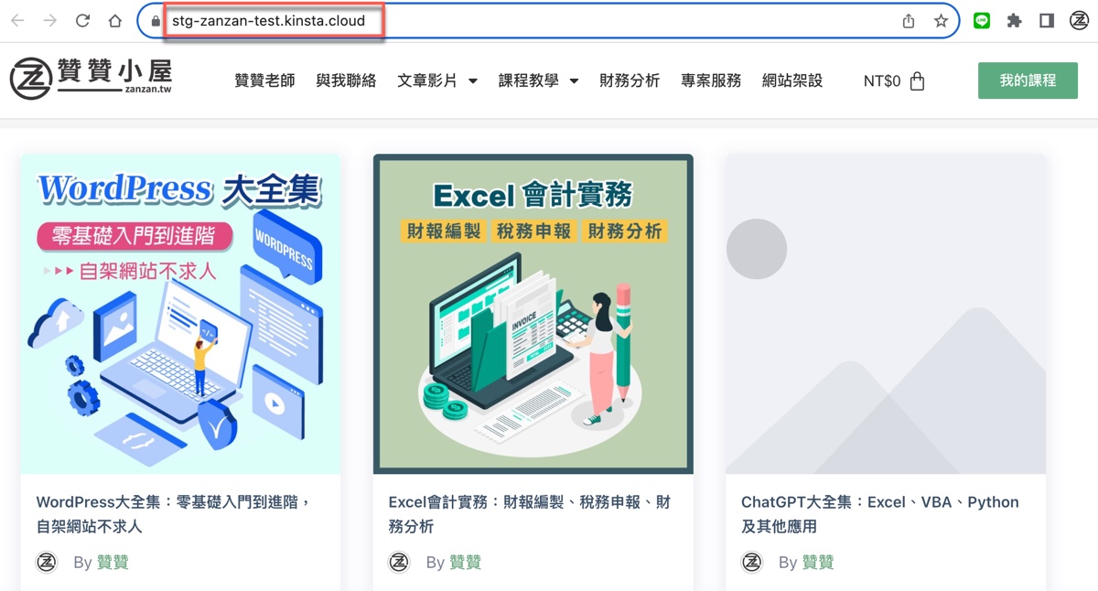Open the 與我聯絡 menu item
Image resolution: width=1098 pixels, height=591 pixels.
[346, 81]
